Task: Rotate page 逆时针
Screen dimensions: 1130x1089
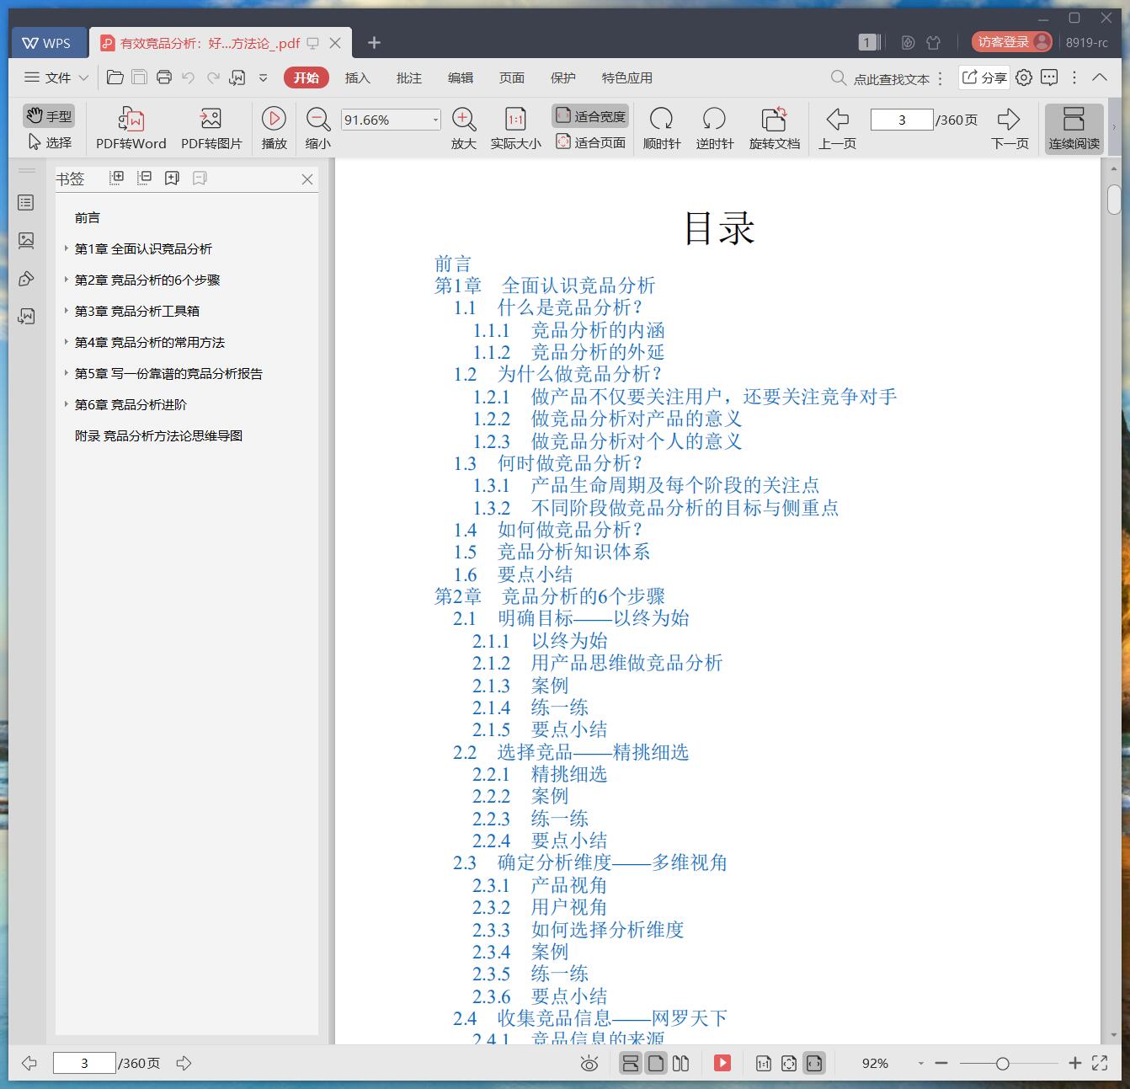Action: 714,128
